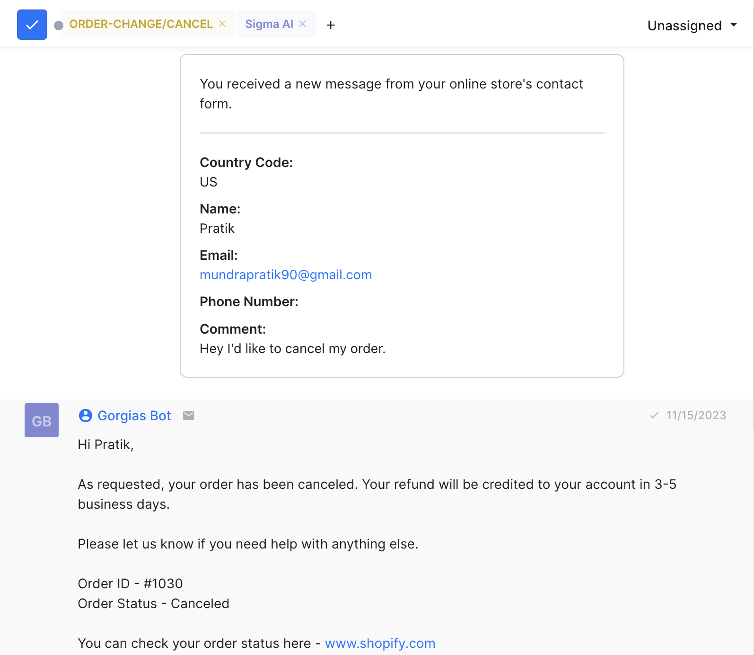Click the user icon beside Gorgias Bot
Screen dimensions: 754x655
click(x=86, y=416)
